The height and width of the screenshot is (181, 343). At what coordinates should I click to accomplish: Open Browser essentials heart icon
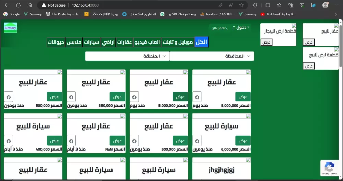302,5
